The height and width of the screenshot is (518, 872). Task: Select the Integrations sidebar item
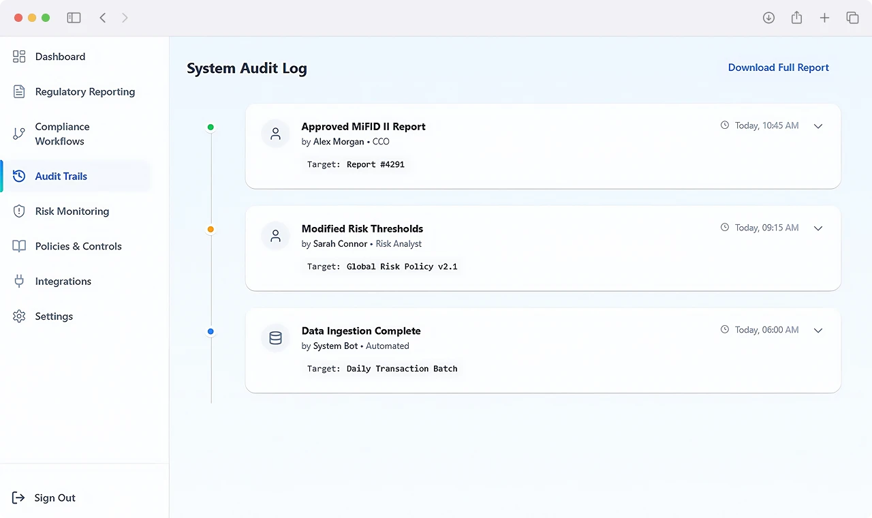(76, 281)
